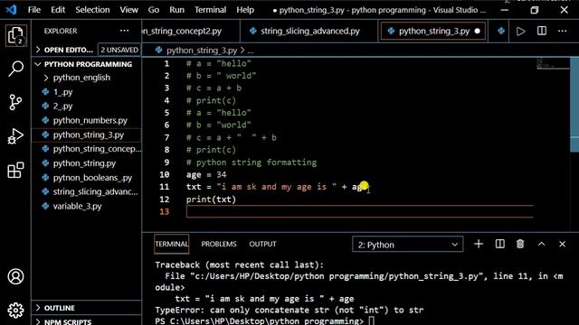Viewport: 579px width, 325px height.
Task: Open pytnon_booleans_.py in the explorer
Action: 92,178
